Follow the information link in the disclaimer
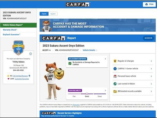This screenshot has height=118, width=157. click(76, 105)
